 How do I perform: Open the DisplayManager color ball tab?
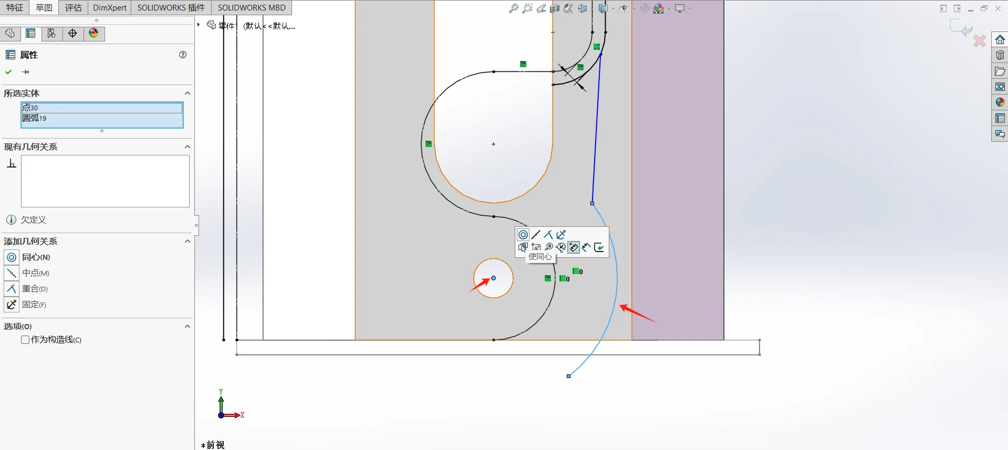coord(93,34)
